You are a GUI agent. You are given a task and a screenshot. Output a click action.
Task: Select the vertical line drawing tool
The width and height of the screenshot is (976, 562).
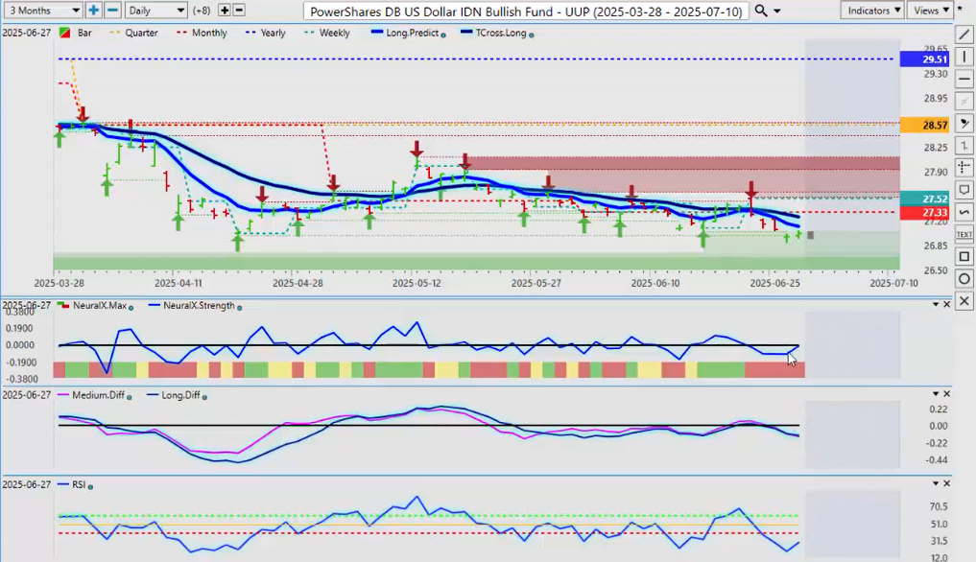pyautogui.click(x=964, y=58)
